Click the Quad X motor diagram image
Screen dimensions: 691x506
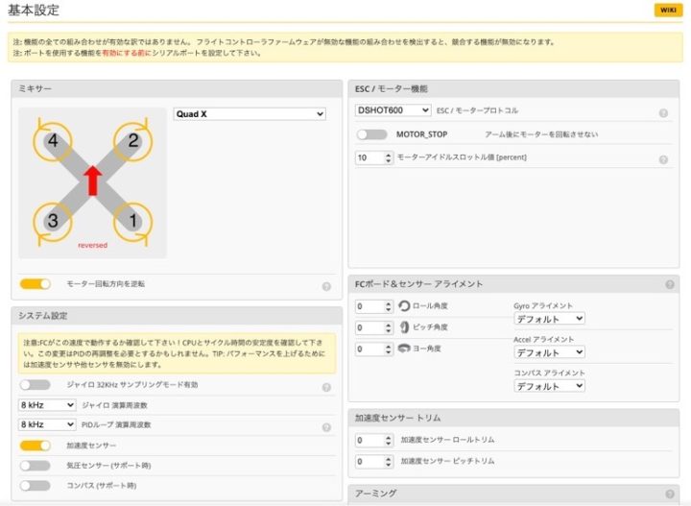(92, 181)
